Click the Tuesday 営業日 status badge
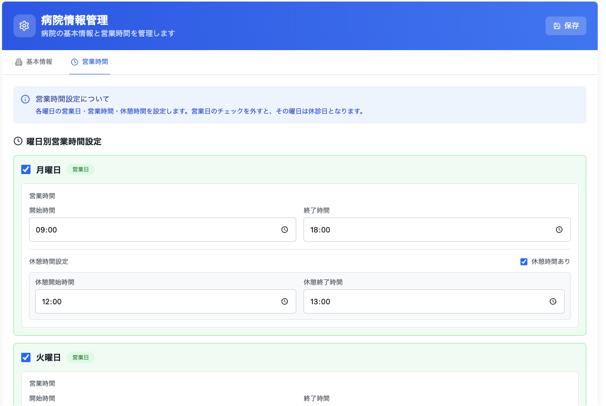 coord(81,357)
